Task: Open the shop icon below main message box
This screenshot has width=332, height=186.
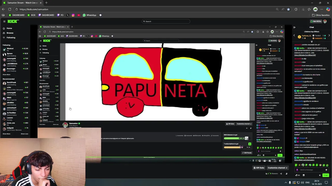Action: click(303, 175)
